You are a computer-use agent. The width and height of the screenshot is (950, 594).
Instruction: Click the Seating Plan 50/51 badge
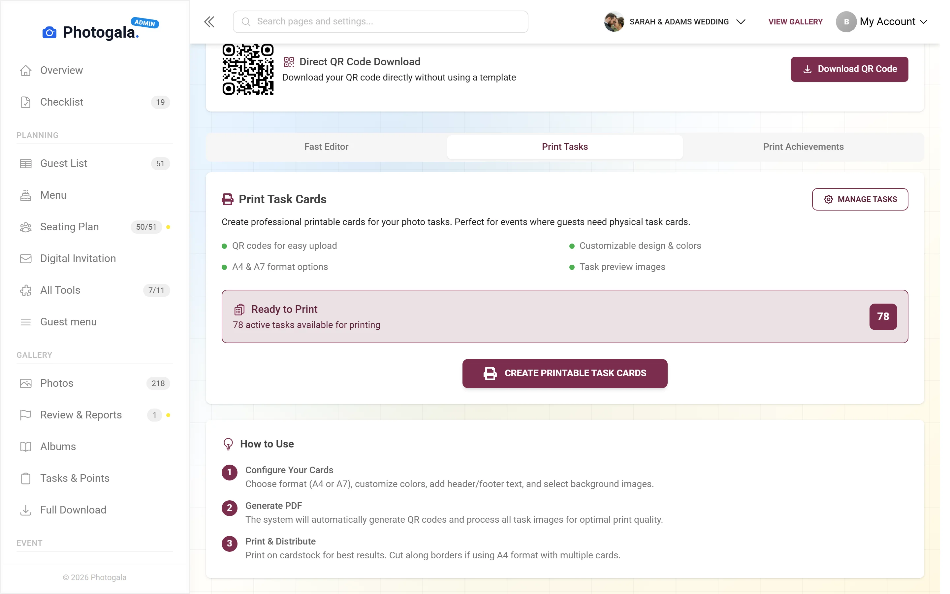pos(146,227)
